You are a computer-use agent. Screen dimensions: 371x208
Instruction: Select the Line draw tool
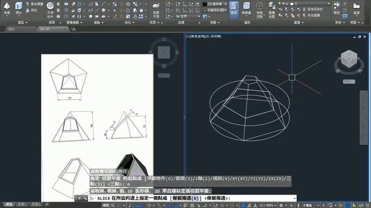coord(97,10)
